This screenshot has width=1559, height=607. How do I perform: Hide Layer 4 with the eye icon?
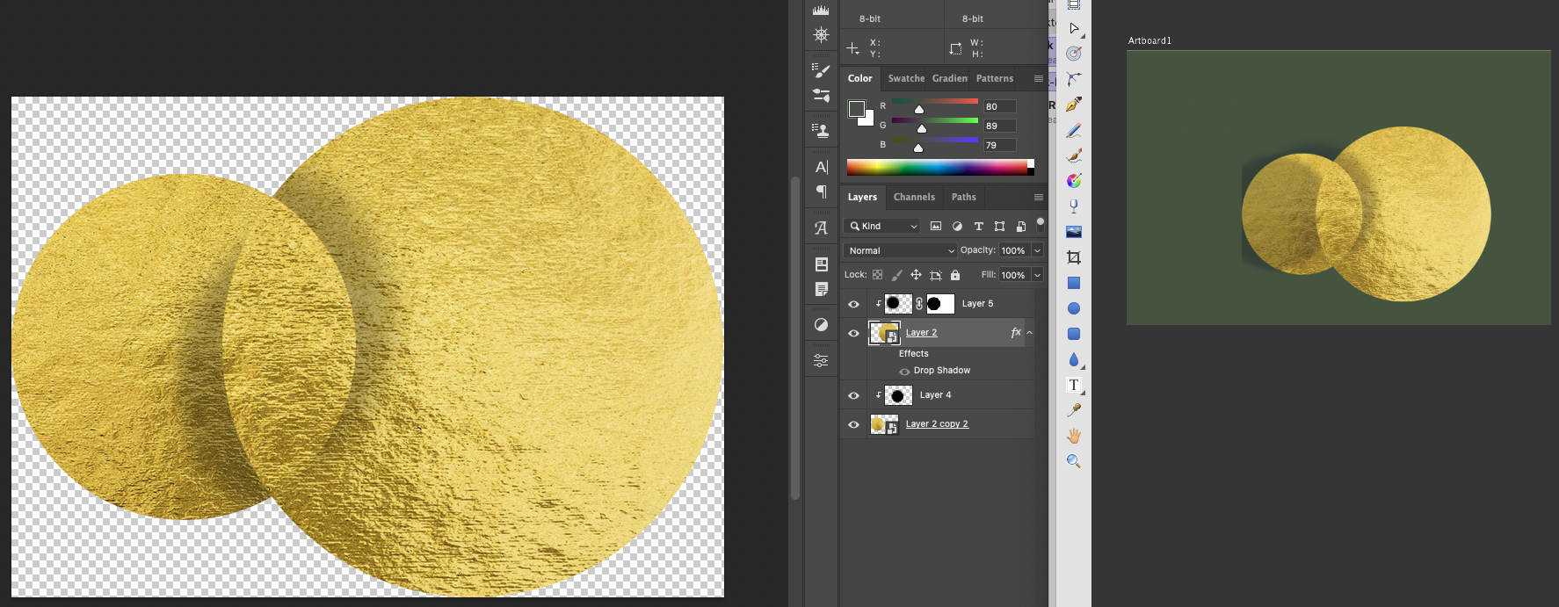[x=853, y=395]
